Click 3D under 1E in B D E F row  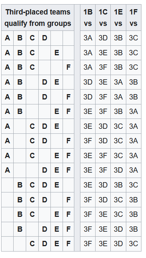point(118,229)
